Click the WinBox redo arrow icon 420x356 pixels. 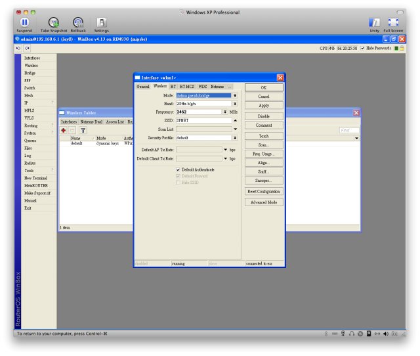pyautogui.click(x=27, y=48)
